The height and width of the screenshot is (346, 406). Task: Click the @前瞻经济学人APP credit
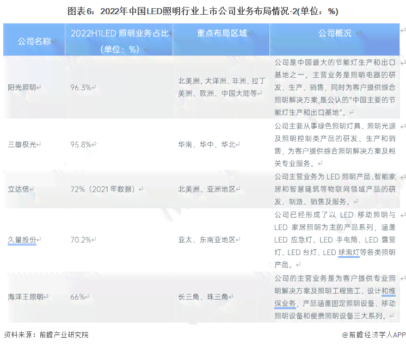[374, 335]
